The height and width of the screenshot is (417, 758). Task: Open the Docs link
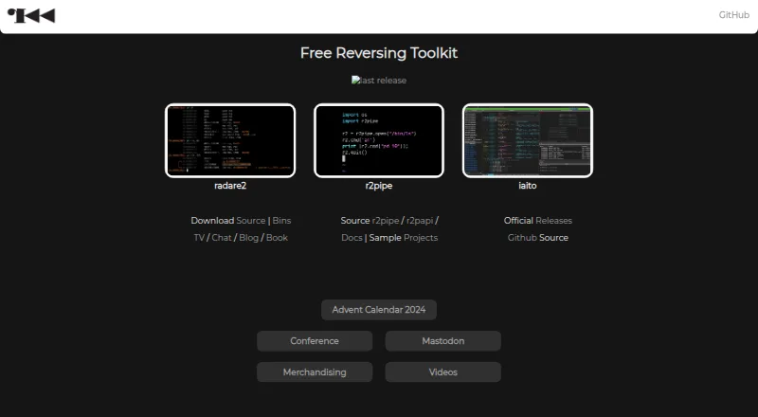click(352, 238)
